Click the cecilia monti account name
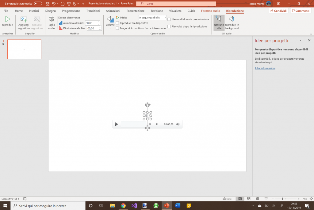314x210 pixels. tap(257, 4)
